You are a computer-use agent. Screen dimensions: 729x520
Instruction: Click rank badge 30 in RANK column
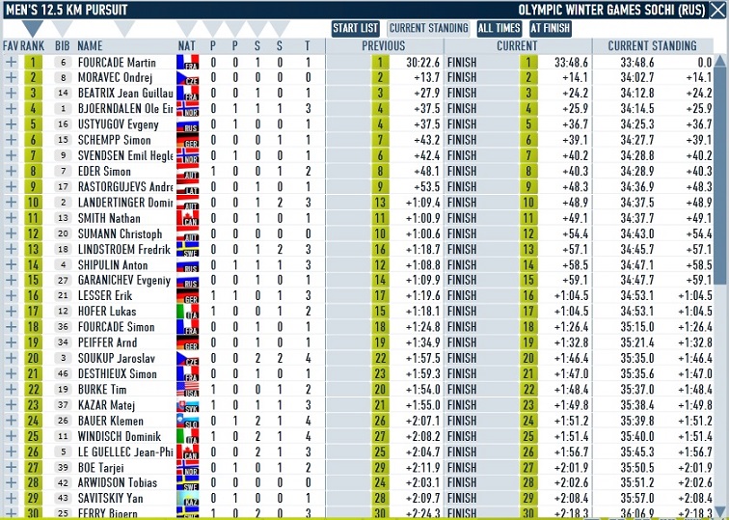coord(33,513)
